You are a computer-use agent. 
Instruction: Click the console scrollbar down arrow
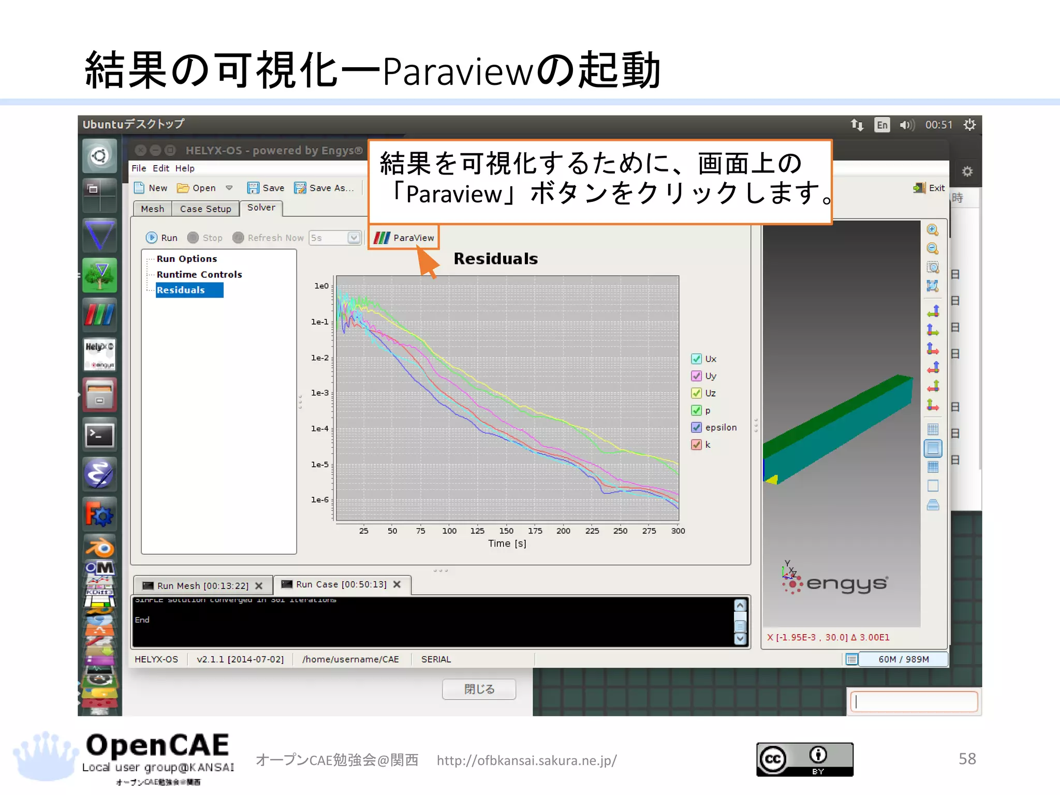(740, 639)
